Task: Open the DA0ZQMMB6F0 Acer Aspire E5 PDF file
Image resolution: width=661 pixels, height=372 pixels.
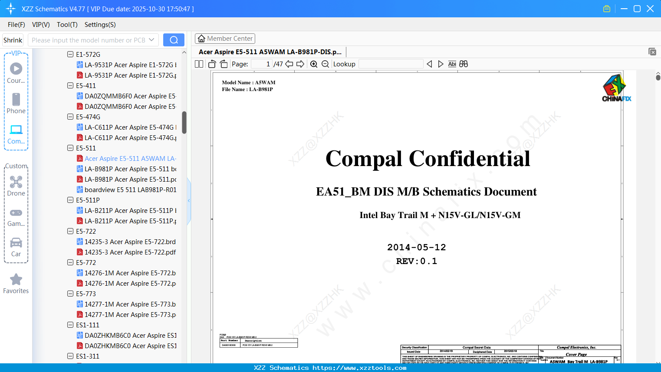Action: [x=126, y=106]
